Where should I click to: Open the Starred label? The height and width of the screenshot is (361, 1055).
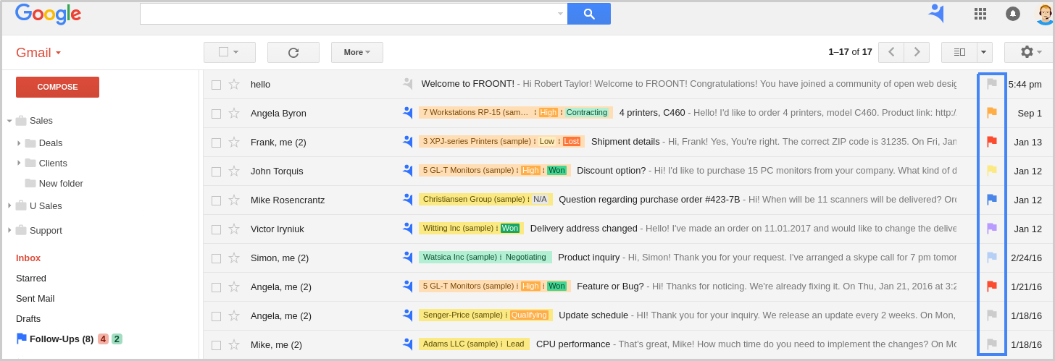click(31, 278)
